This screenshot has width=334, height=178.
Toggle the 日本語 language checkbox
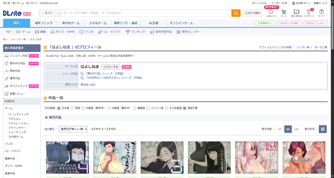[59, 108]
